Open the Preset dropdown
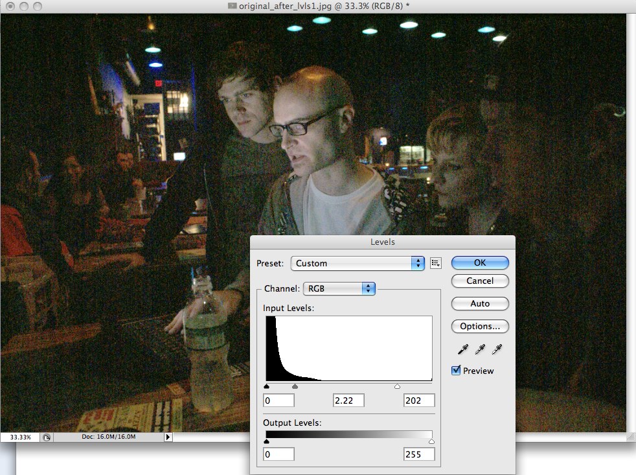Viewport: 636px width, 475px height. pyautogui.click(x=358, y=263)
